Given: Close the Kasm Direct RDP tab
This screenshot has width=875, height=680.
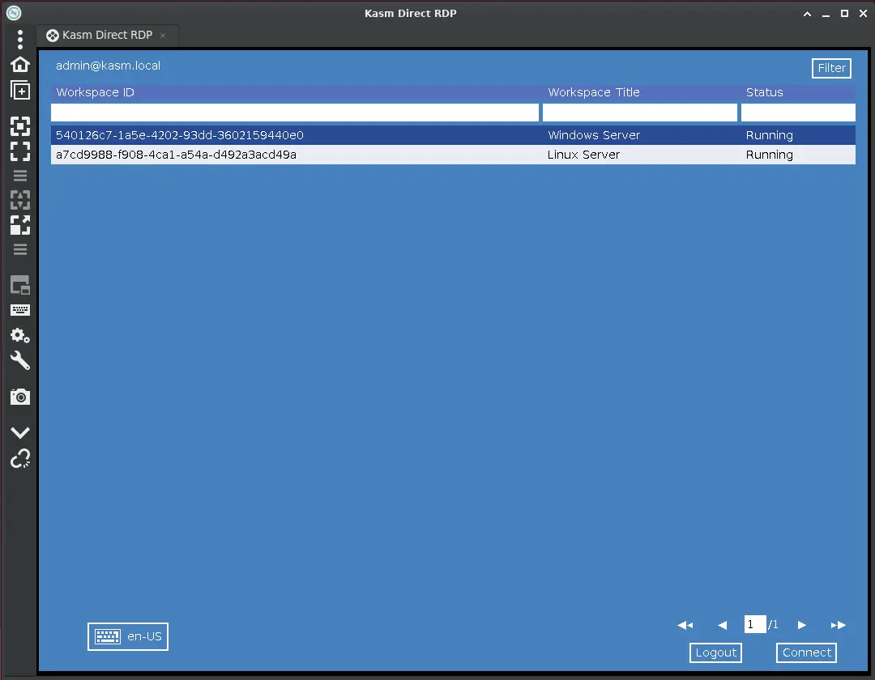Looking at the screenshot, I should point(163,36).
